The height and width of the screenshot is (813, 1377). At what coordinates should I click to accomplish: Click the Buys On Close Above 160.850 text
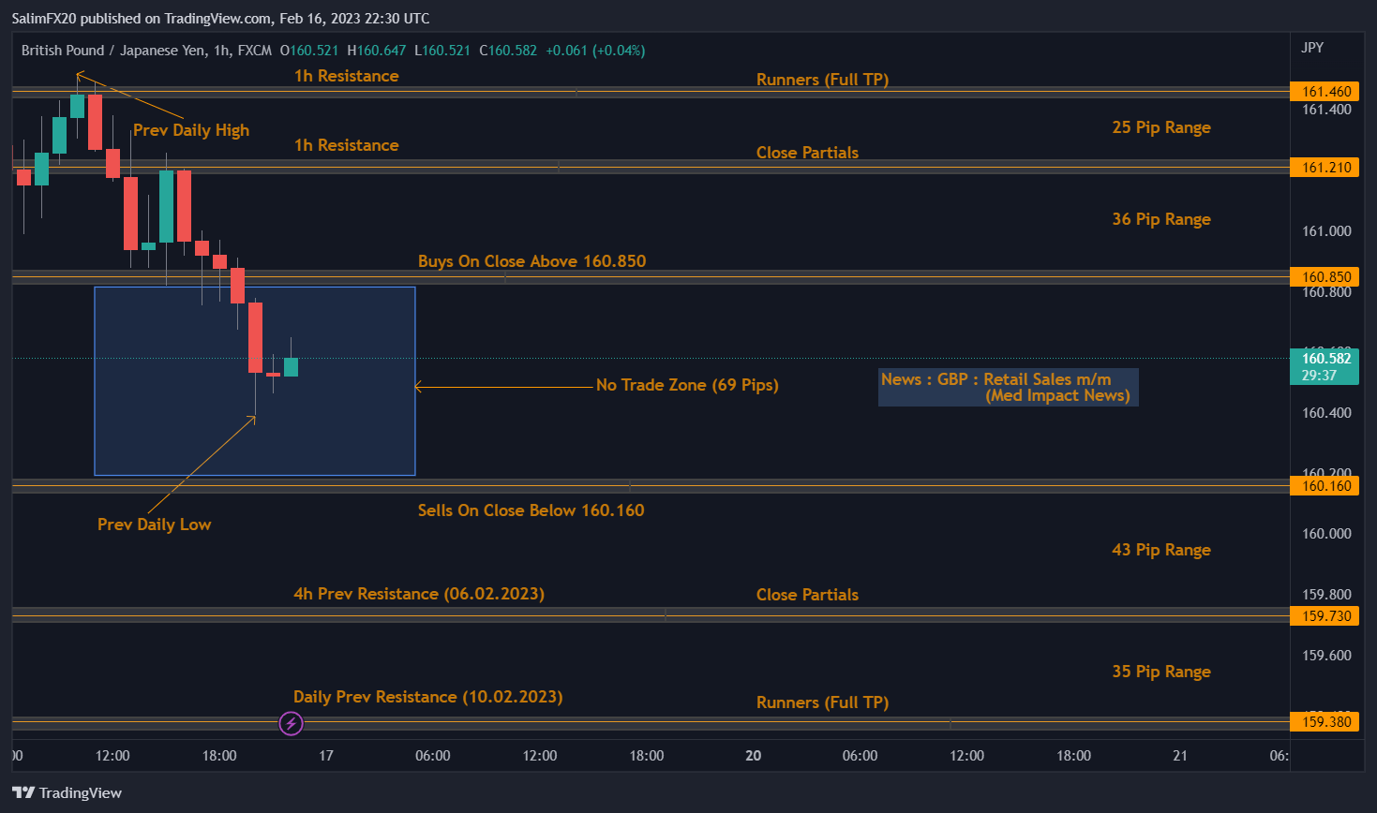(531, 261)
